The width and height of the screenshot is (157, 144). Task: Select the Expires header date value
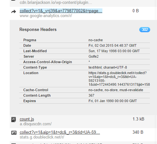[x=113, y=101]
